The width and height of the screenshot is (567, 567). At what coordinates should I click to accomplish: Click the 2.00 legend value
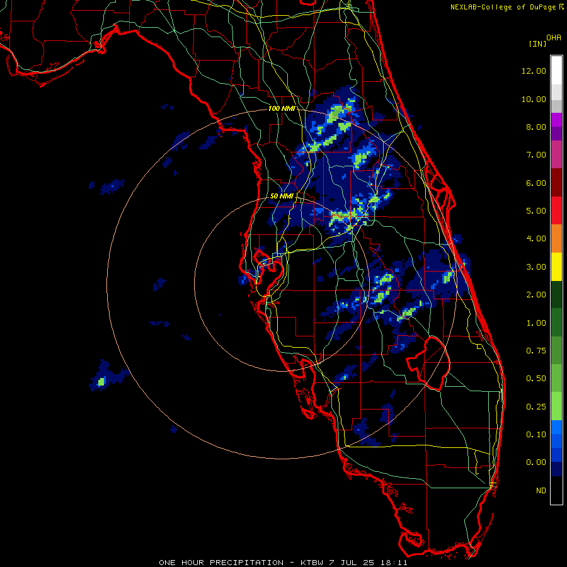(x=536, y=295)
